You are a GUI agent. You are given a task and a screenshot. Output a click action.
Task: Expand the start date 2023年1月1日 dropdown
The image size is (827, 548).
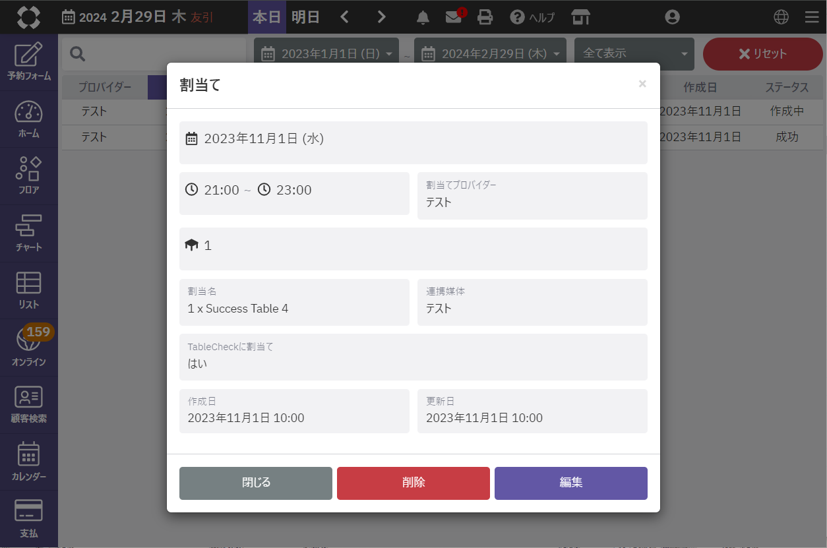(x=326, y=54)
